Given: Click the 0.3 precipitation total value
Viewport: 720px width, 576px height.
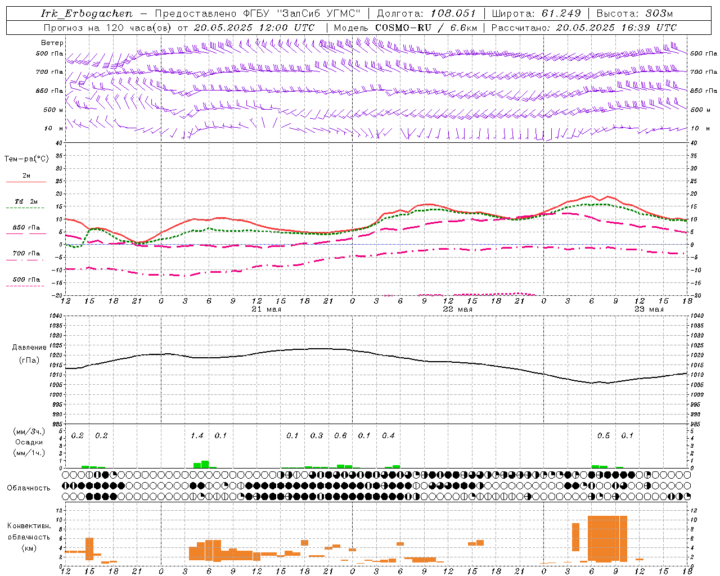Looking at the screenshot, I should click(x=317, y=435).
